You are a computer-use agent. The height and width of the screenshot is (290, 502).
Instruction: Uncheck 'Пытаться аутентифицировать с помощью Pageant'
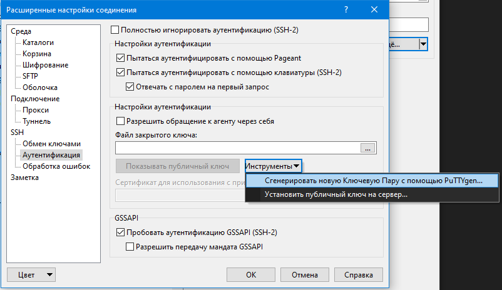tap(121, 58)
